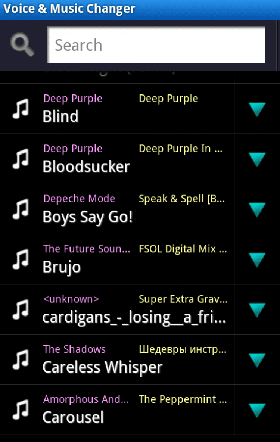Expand the options arrow for Carousel
Image resolution: width=280 pixels, height=442 pixels.
(x=257, y=410)
